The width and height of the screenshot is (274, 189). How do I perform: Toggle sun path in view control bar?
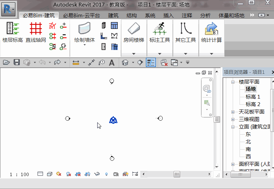coord(59,174)
